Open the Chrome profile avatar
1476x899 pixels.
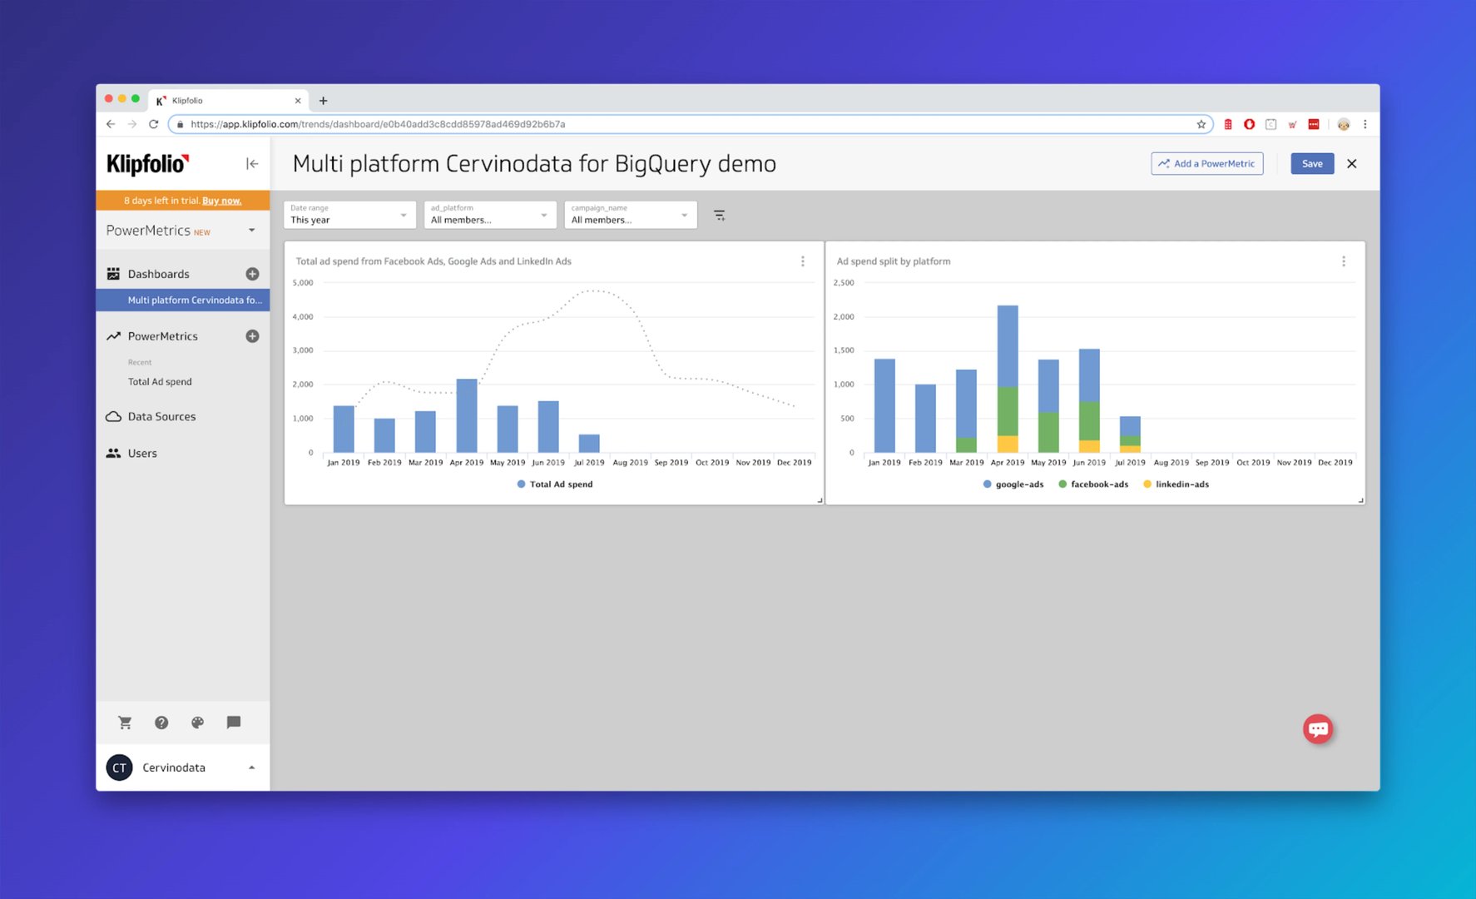coord(1344,124)
